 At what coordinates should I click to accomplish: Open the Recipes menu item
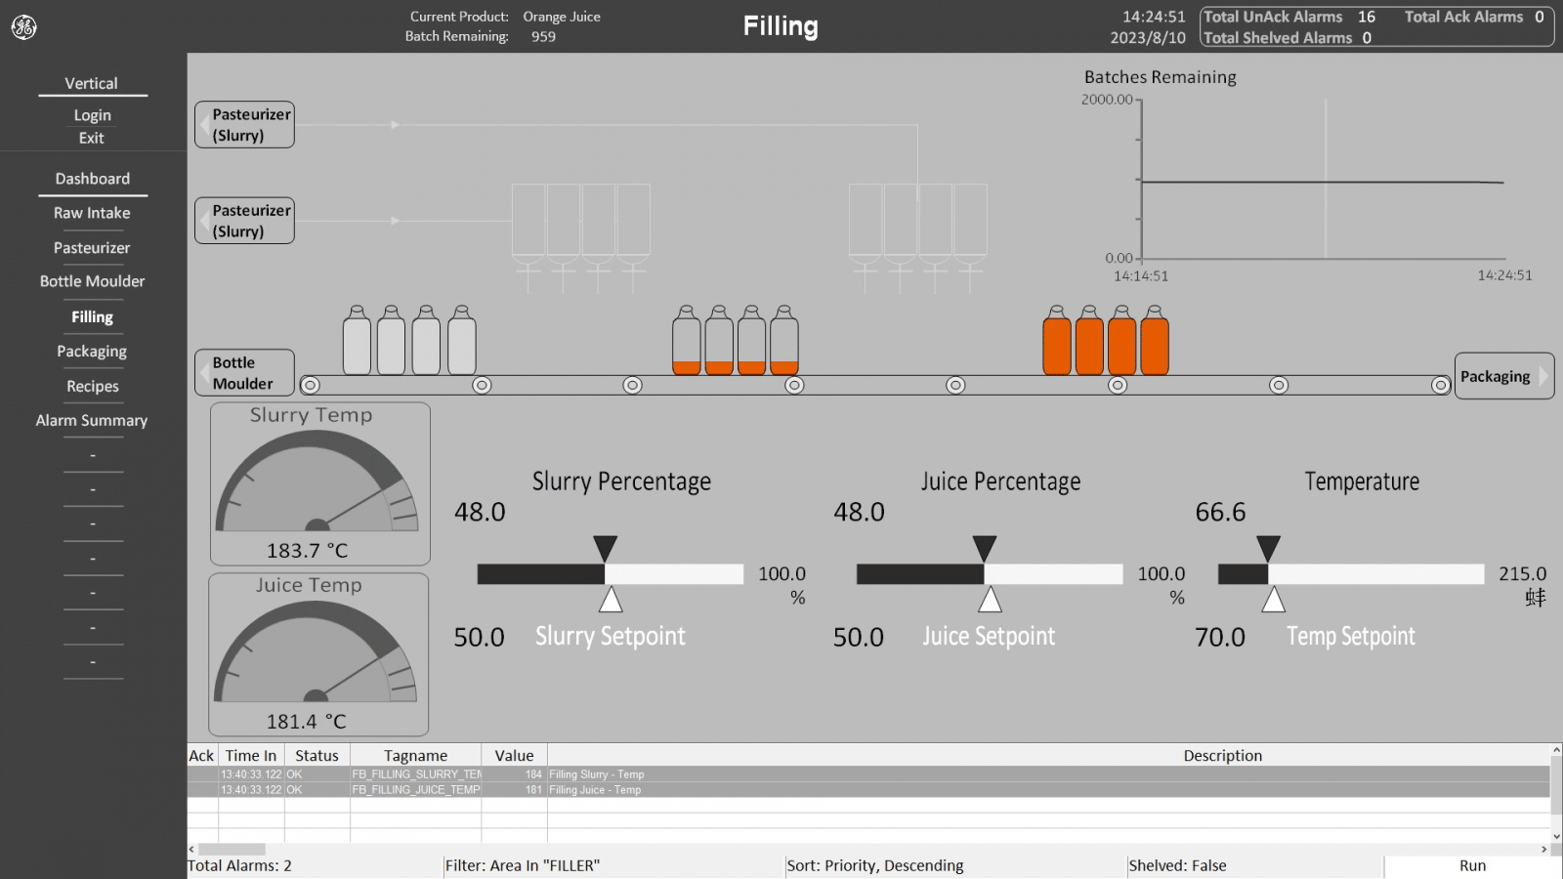tap(92, 387)
